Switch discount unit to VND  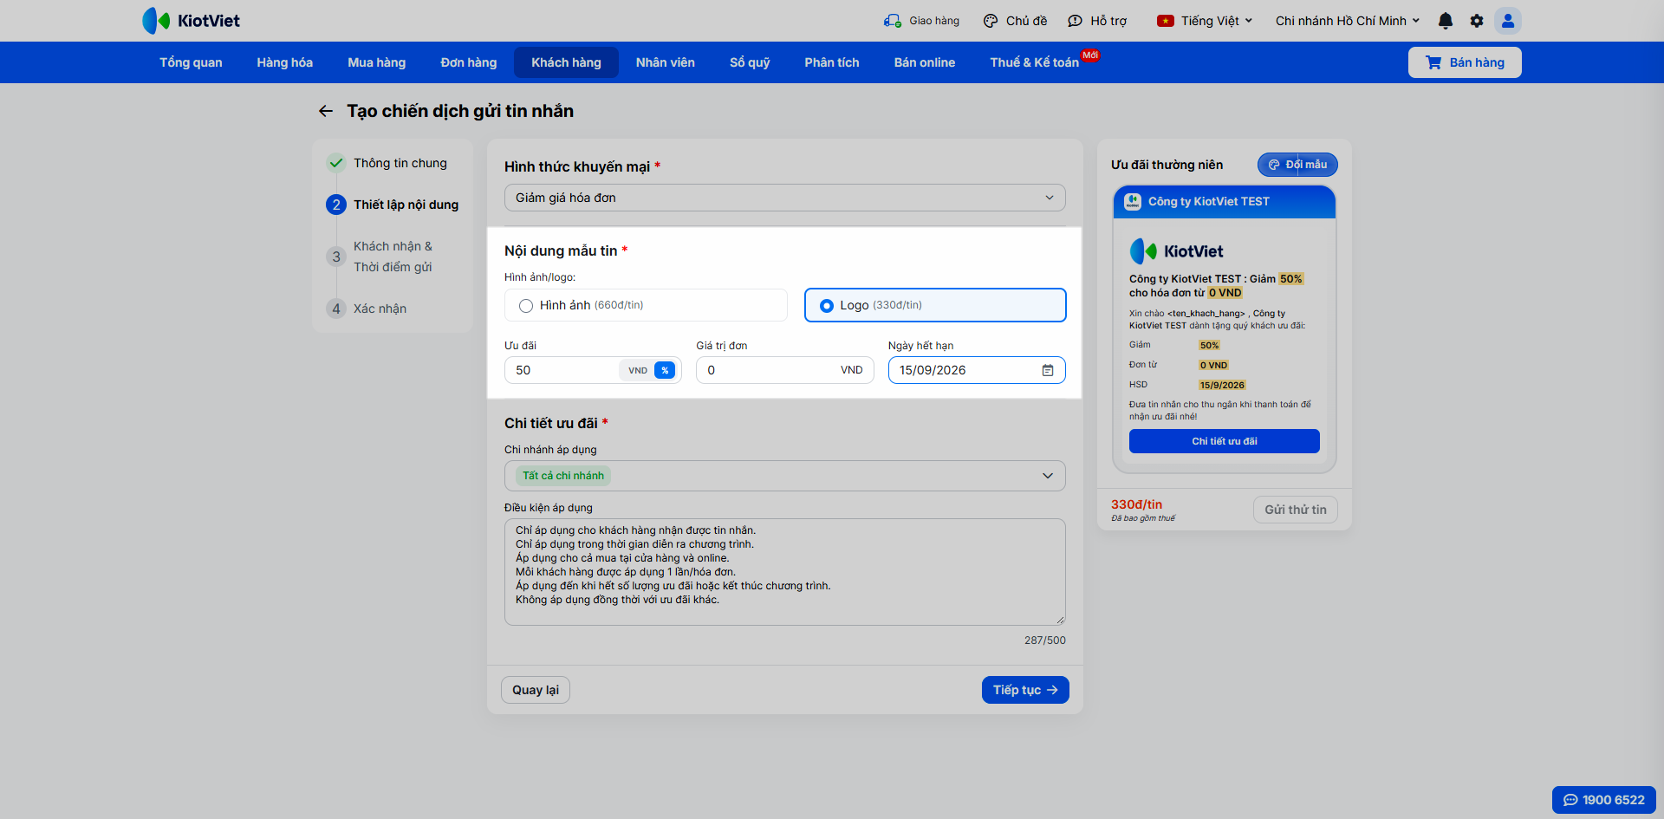tap(638, 370)
